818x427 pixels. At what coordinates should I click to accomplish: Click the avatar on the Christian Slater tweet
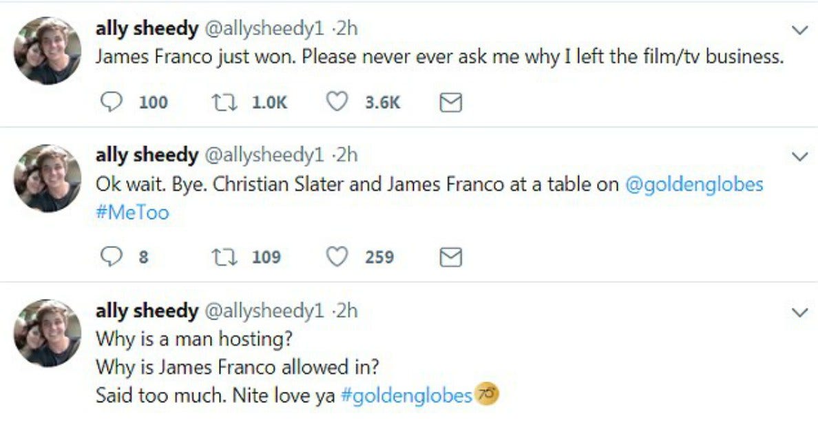(x=48, y=178)
